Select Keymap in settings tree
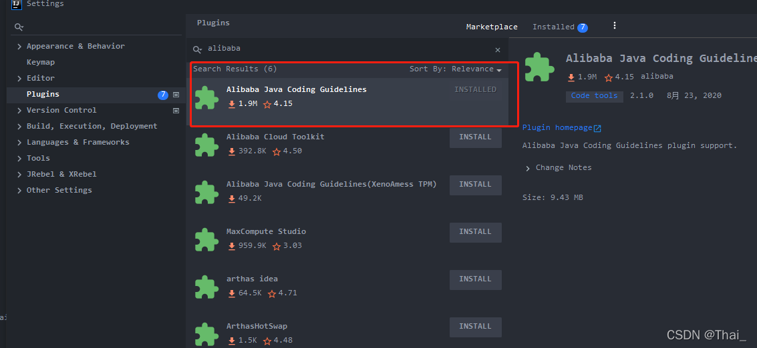Image resolution: width=757 pixels, height=348 pixels. [41, 62]
